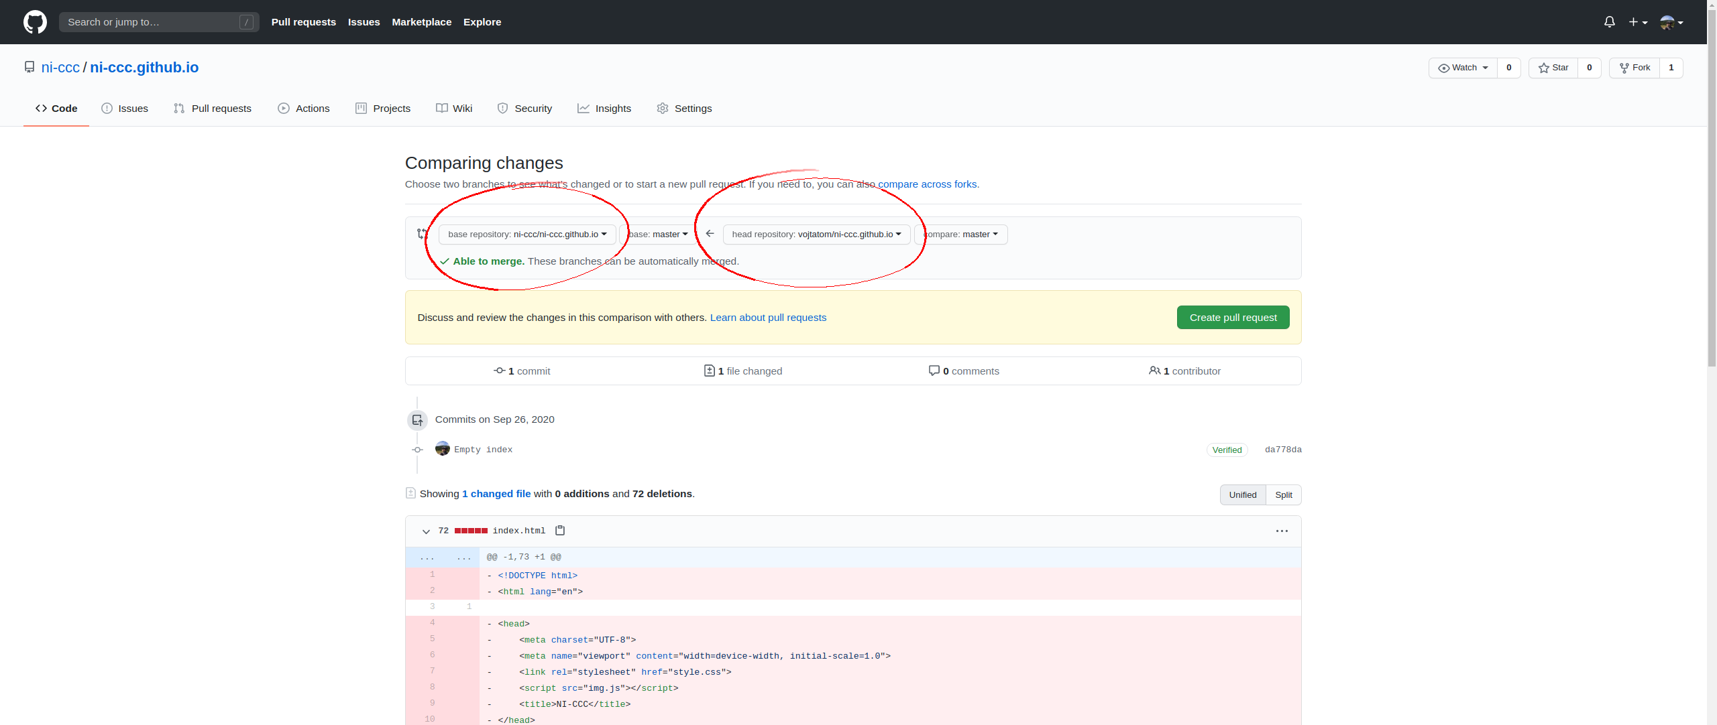Click the file diff list icon
1717x725 pixels.
410,493
